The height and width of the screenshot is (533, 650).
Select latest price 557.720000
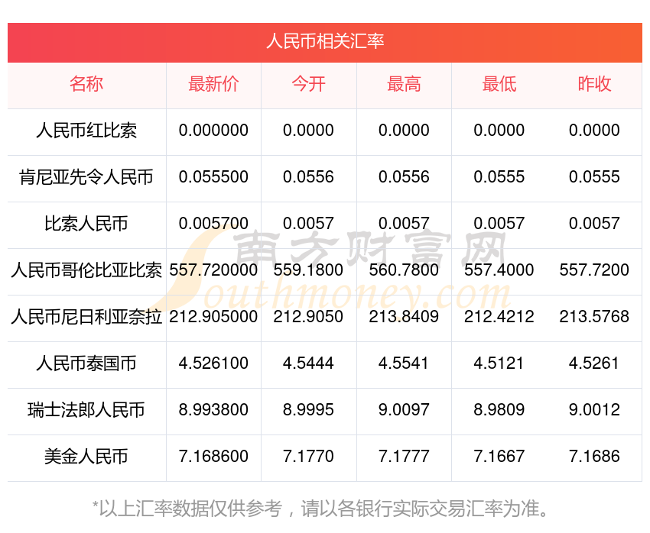213,270
